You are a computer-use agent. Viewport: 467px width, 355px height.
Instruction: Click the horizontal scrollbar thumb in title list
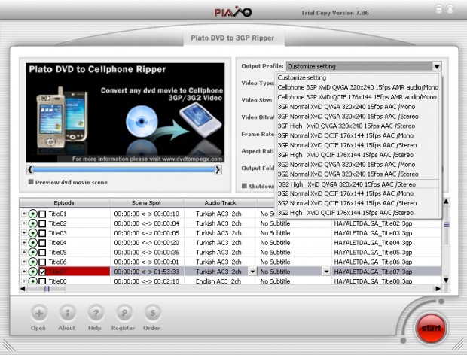(x=47, y=289)
